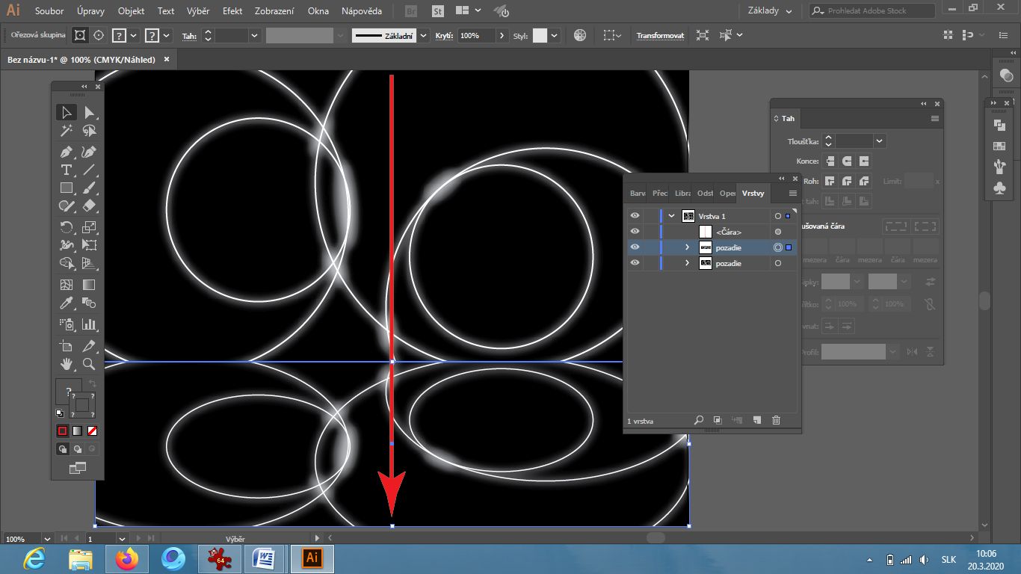Click the Transformovat button

click(x=660, y=35)
